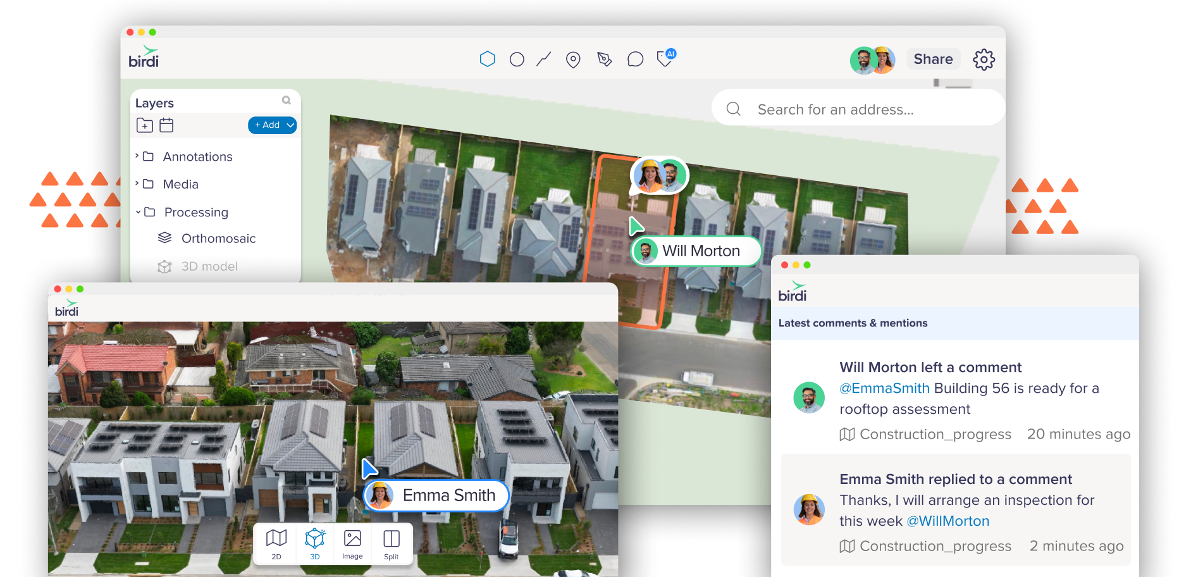Open Will Morton's comment notification
This screenshot has height=577, width=1179.
click(956, 398)
